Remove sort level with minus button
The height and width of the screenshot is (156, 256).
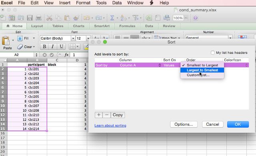[107, 115]
